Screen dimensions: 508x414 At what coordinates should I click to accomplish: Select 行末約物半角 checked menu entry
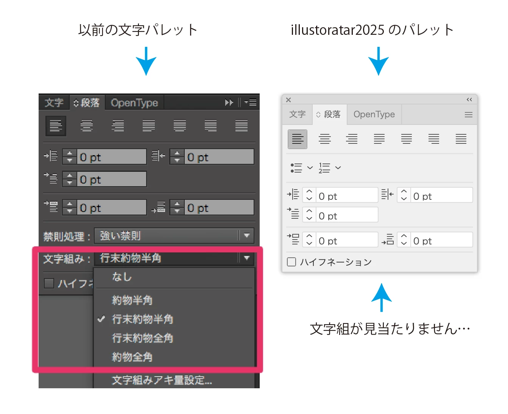point(174,319)
